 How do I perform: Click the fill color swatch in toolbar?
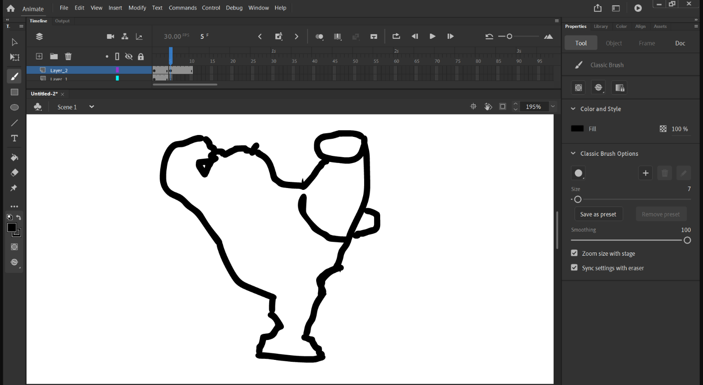pos(12,228)
